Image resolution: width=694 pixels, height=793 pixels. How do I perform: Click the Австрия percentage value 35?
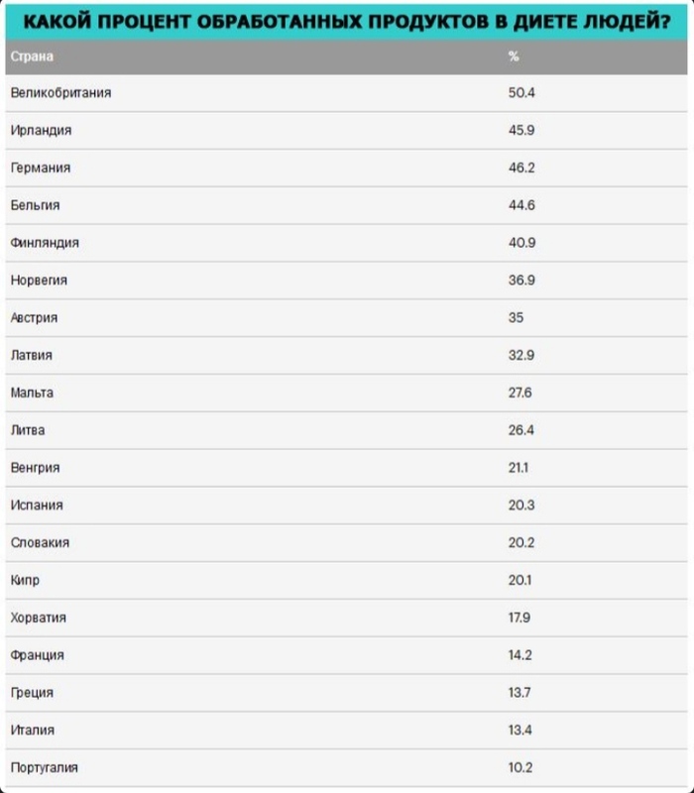(x=516, y=318)
